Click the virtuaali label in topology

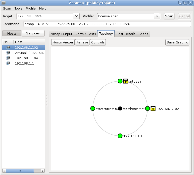135,81
